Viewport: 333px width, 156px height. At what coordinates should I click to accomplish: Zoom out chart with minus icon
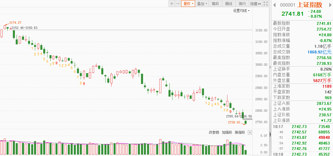tap(178, 4)
